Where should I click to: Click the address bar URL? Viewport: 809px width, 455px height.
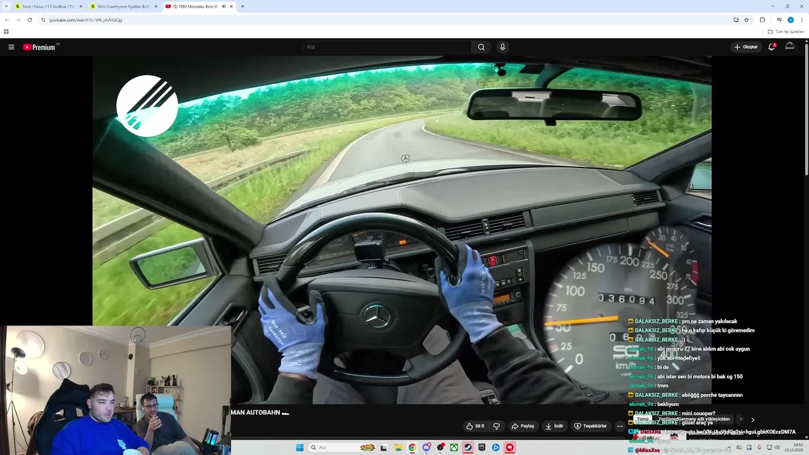86,20
